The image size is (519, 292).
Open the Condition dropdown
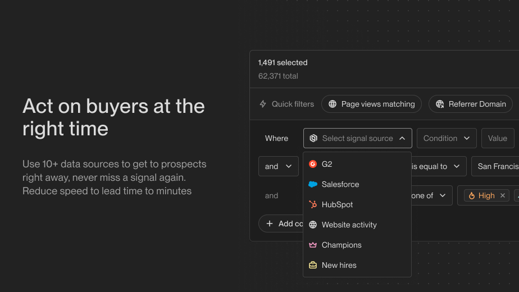point(447,138)
